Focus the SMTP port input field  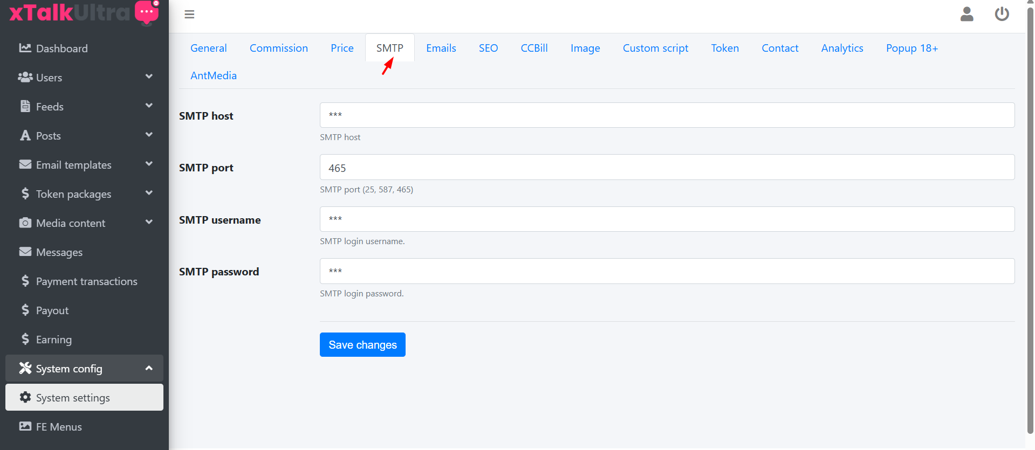coord(667,168)
